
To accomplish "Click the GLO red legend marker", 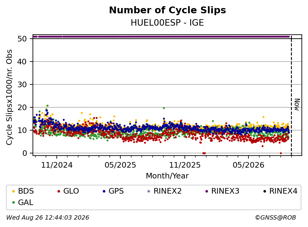I will 59,191.
